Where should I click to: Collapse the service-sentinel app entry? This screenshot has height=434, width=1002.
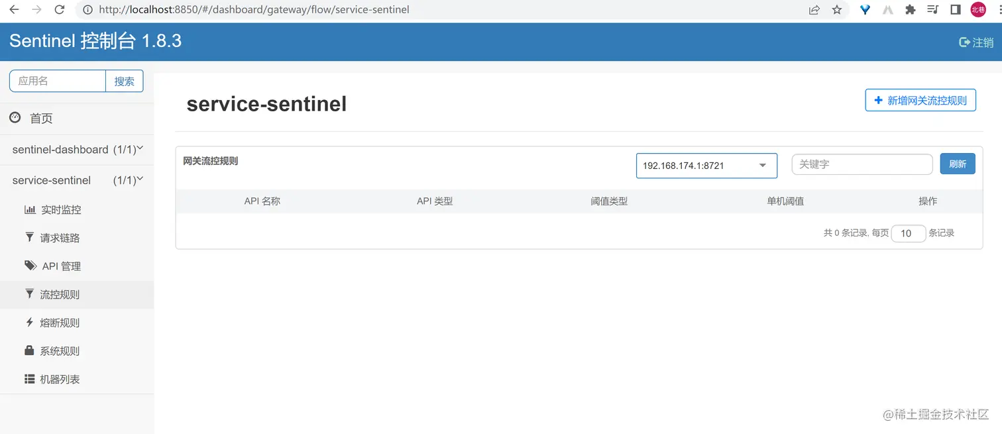pyautogui.click(x=77, y=180)
